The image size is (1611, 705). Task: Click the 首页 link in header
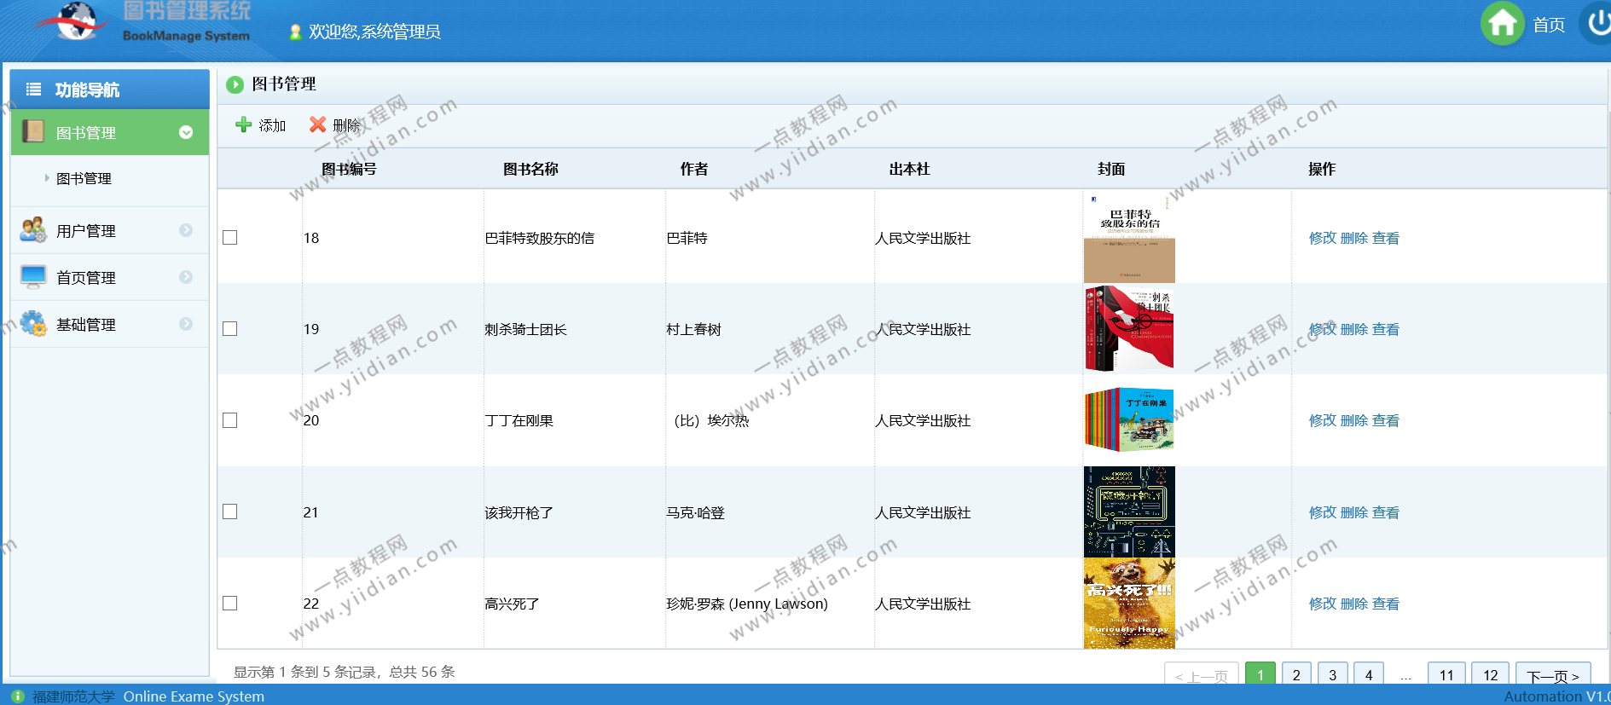click(x=1549, y=25)
